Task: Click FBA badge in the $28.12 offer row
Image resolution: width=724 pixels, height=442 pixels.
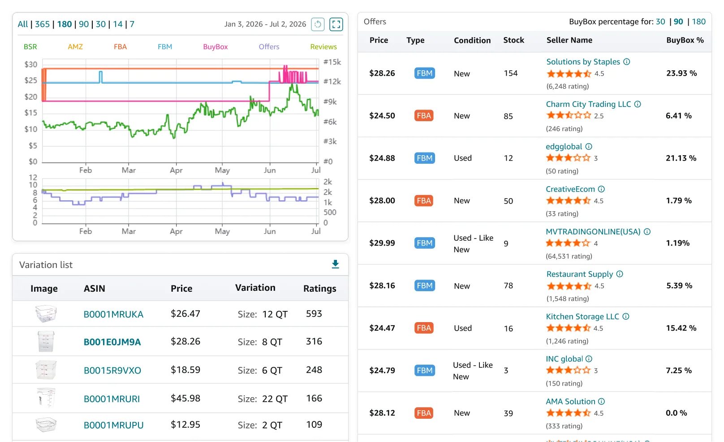Action: pyautogui.click(x=424, y=413)
